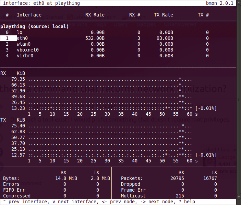Click the Multicast statistic label
The image size is (241, 205).
pyautogui.click(x=133, y=196)
